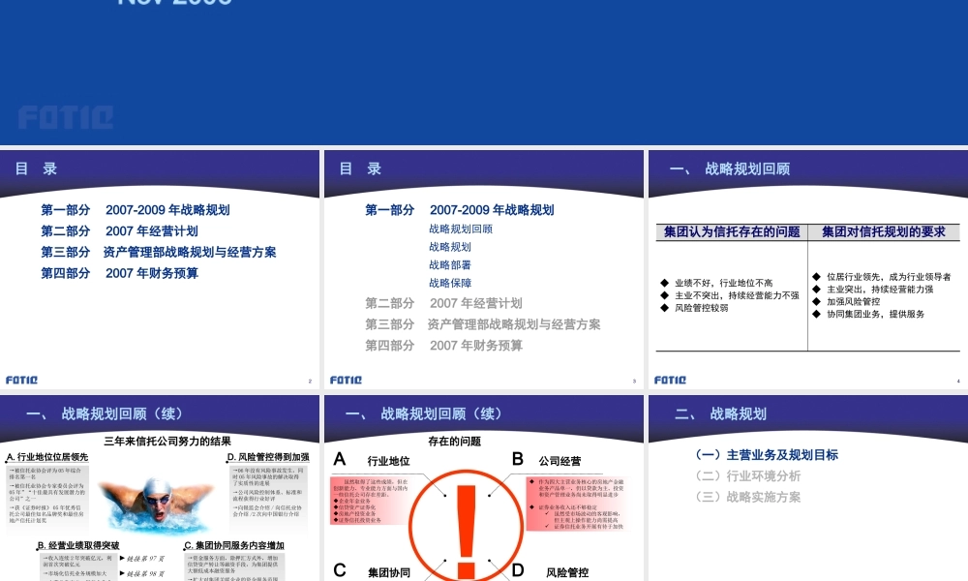Image resolution: width=968 pixels, height=581 pixels.
Task: Click the red exclamation mark graphic
Action: (467, 531)
